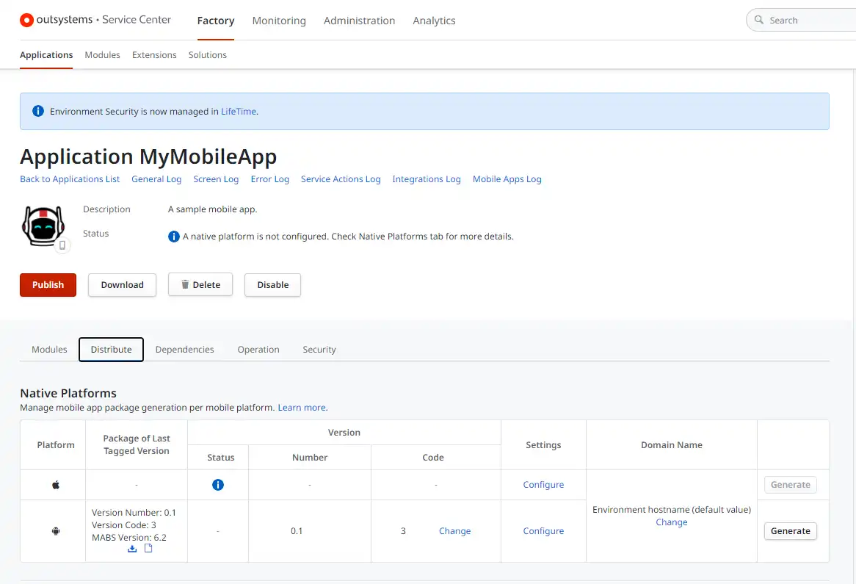This screenshot has width=856, height=584.
Task: Open the Monitoring menu
Action: 279,21
